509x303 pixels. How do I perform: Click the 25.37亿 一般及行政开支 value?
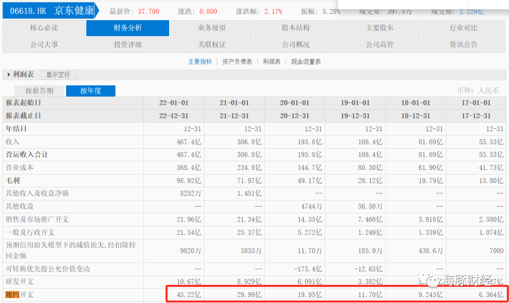coord(249,232)
